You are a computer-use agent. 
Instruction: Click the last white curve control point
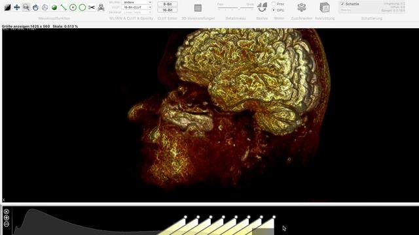click(274, 217)
